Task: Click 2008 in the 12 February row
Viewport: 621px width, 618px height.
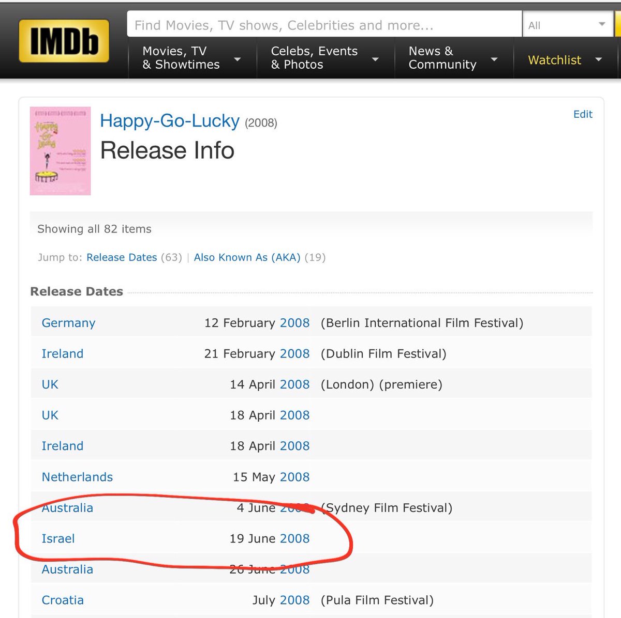Action: (294, 323)
